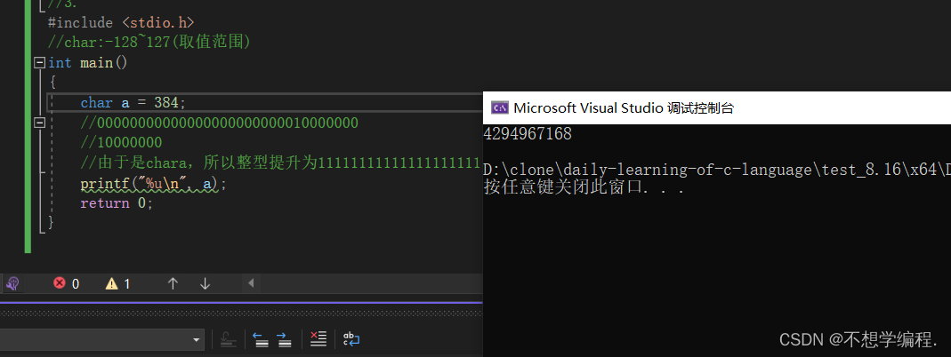Click the //10000000 comment line
The width and height of the screenshot is (951, 357).
pyautogui.click(x=121, y=143)
